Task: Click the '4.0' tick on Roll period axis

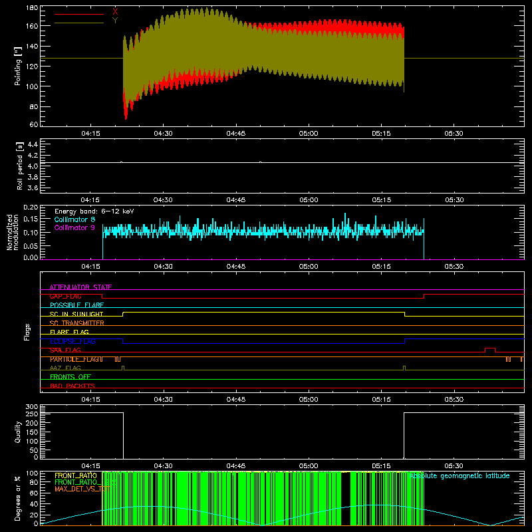Action: coord(33,166)
